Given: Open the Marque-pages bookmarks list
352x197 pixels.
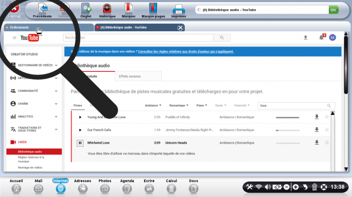Looking at the screenshot, I should click(153, 10).
